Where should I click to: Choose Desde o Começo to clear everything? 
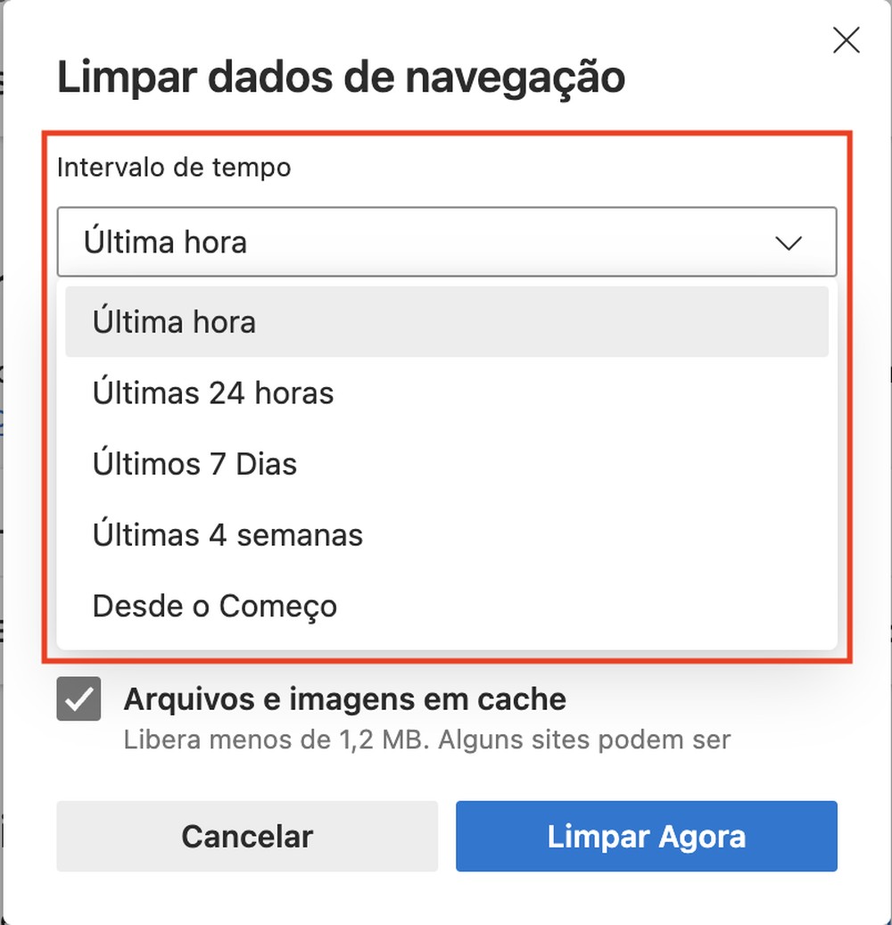[214, 606]
